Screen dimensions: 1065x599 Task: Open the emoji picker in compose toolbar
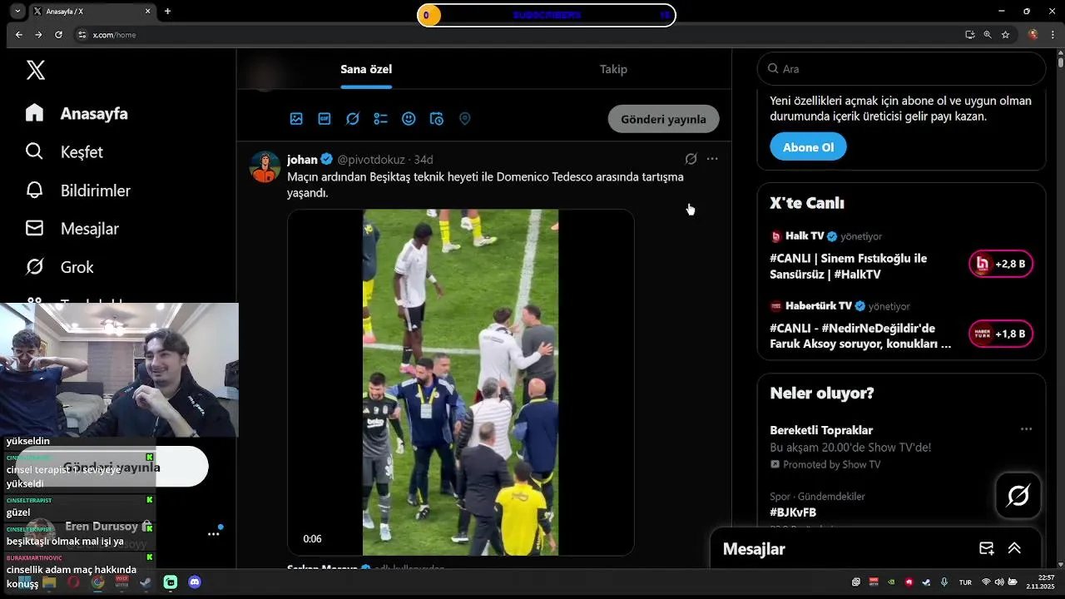click(409, 119)
